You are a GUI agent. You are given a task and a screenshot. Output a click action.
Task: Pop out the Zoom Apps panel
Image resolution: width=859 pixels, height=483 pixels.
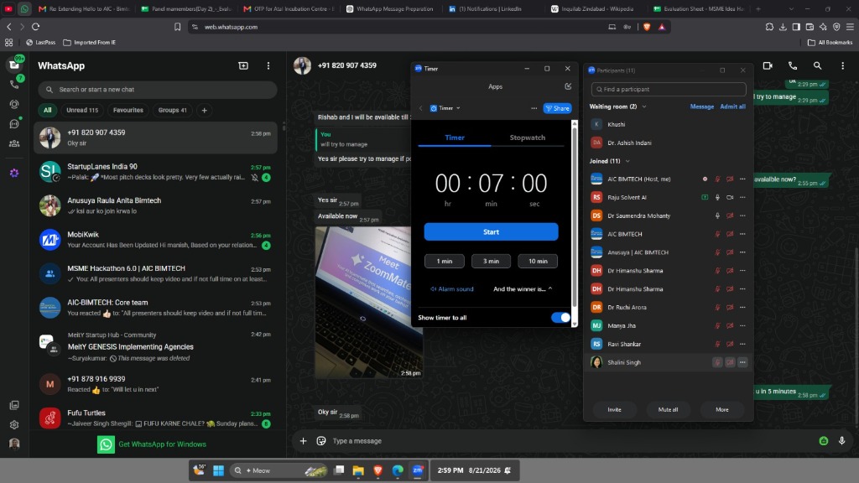(x=568, y=86)
